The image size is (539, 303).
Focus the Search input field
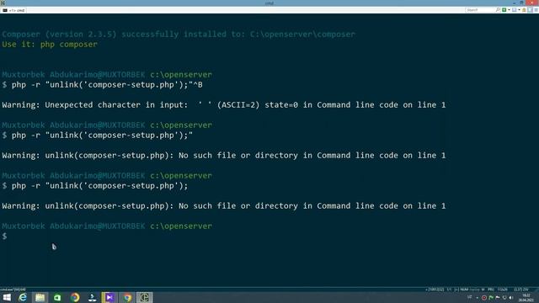tap(480, 10)
